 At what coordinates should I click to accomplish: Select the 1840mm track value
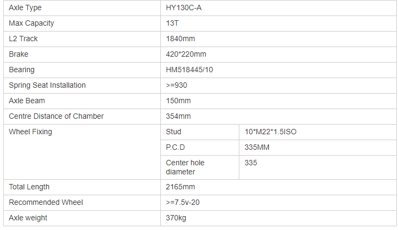coord(180,39)
